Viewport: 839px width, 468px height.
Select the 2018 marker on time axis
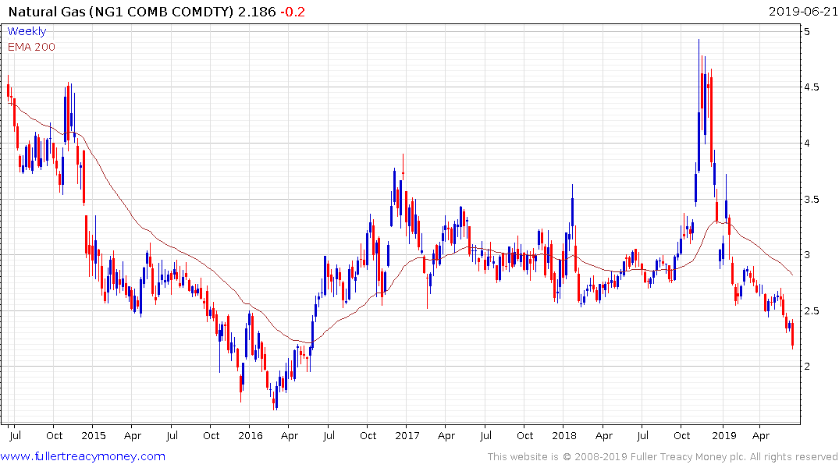click(x=564, y=435)
